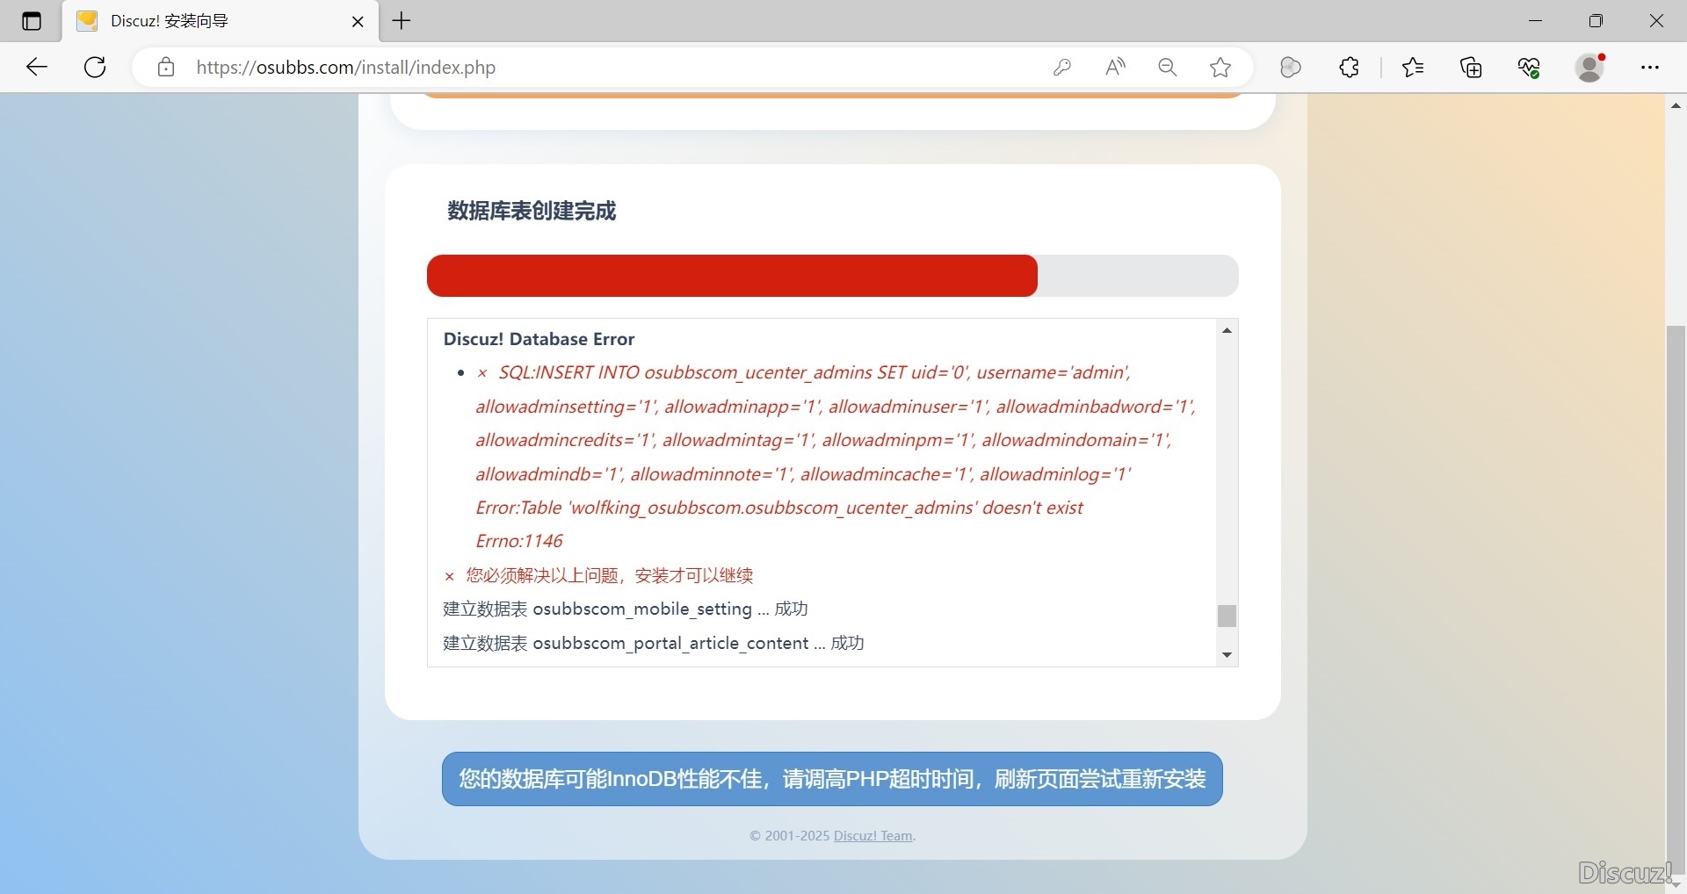
Task: Open a new browser tab
Action: click(x=402, y=21)
